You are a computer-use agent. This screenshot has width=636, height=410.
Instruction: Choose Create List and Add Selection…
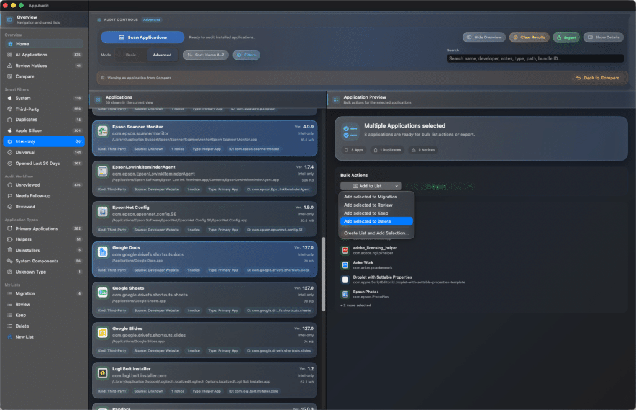[x=376, y=233]
